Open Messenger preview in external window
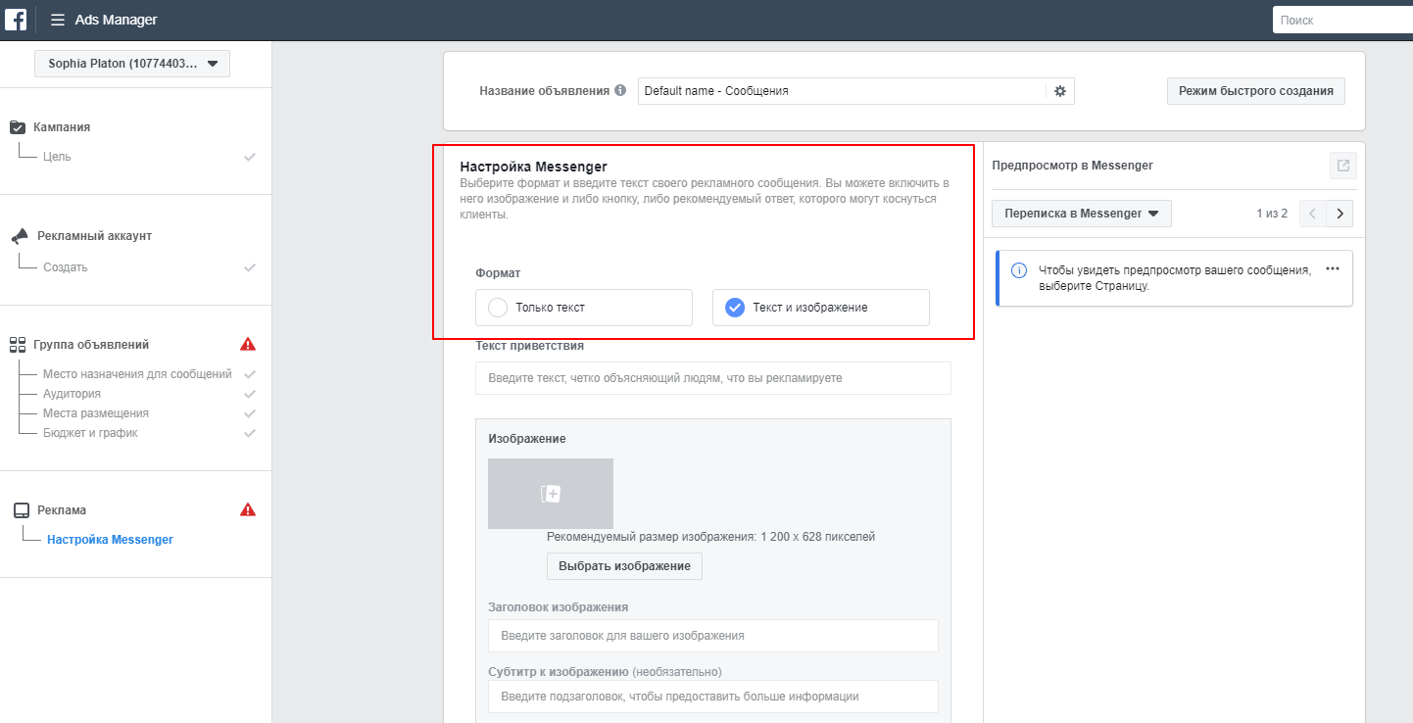The image size is (1413, 723). click(x=1342, y=166)
